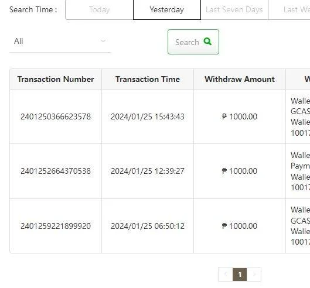Image resolution: width=310 pixels, height=288 pixels.
Task: Select transaction number 2401259221899920
Action: click(x=56, y=226)
